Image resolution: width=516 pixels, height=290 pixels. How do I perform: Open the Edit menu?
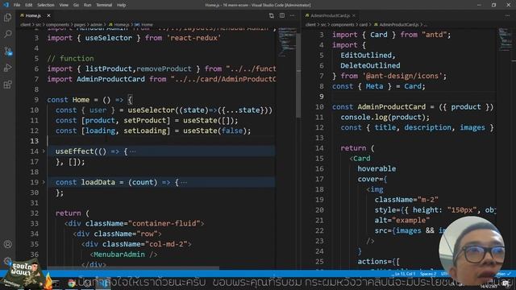[29, 5]
